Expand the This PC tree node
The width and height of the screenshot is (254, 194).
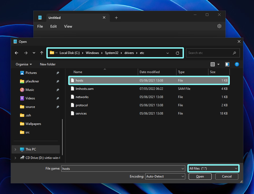click(x=15, y=149)
